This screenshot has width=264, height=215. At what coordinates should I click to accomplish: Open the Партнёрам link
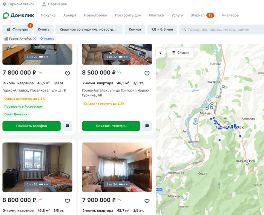point(55,4)
